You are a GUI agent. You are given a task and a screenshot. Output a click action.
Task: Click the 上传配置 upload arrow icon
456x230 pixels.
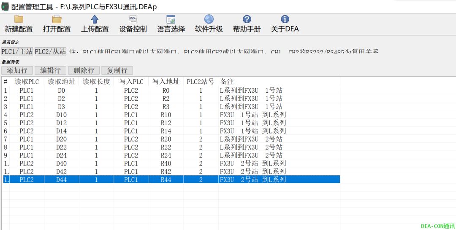(x=95, y=19)
